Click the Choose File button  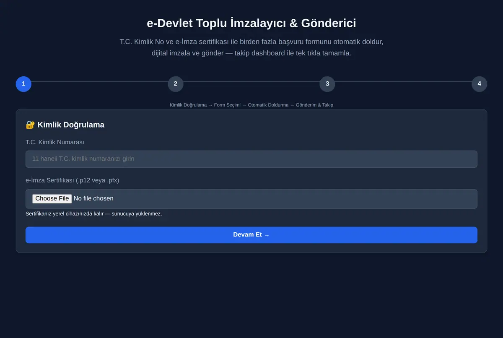pos(52,198)
